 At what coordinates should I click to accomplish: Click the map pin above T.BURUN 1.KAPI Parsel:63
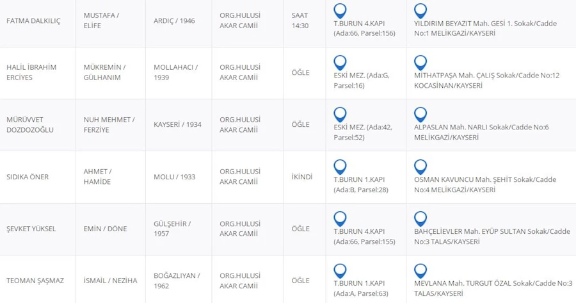pyautogui.click(x=340, y=271)
